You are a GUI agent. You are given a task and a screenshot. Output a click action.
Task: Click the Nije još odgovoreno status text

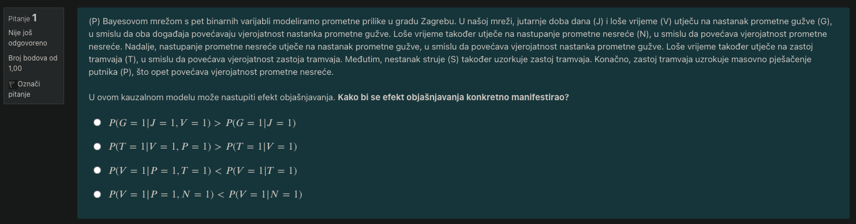point(28,38)
